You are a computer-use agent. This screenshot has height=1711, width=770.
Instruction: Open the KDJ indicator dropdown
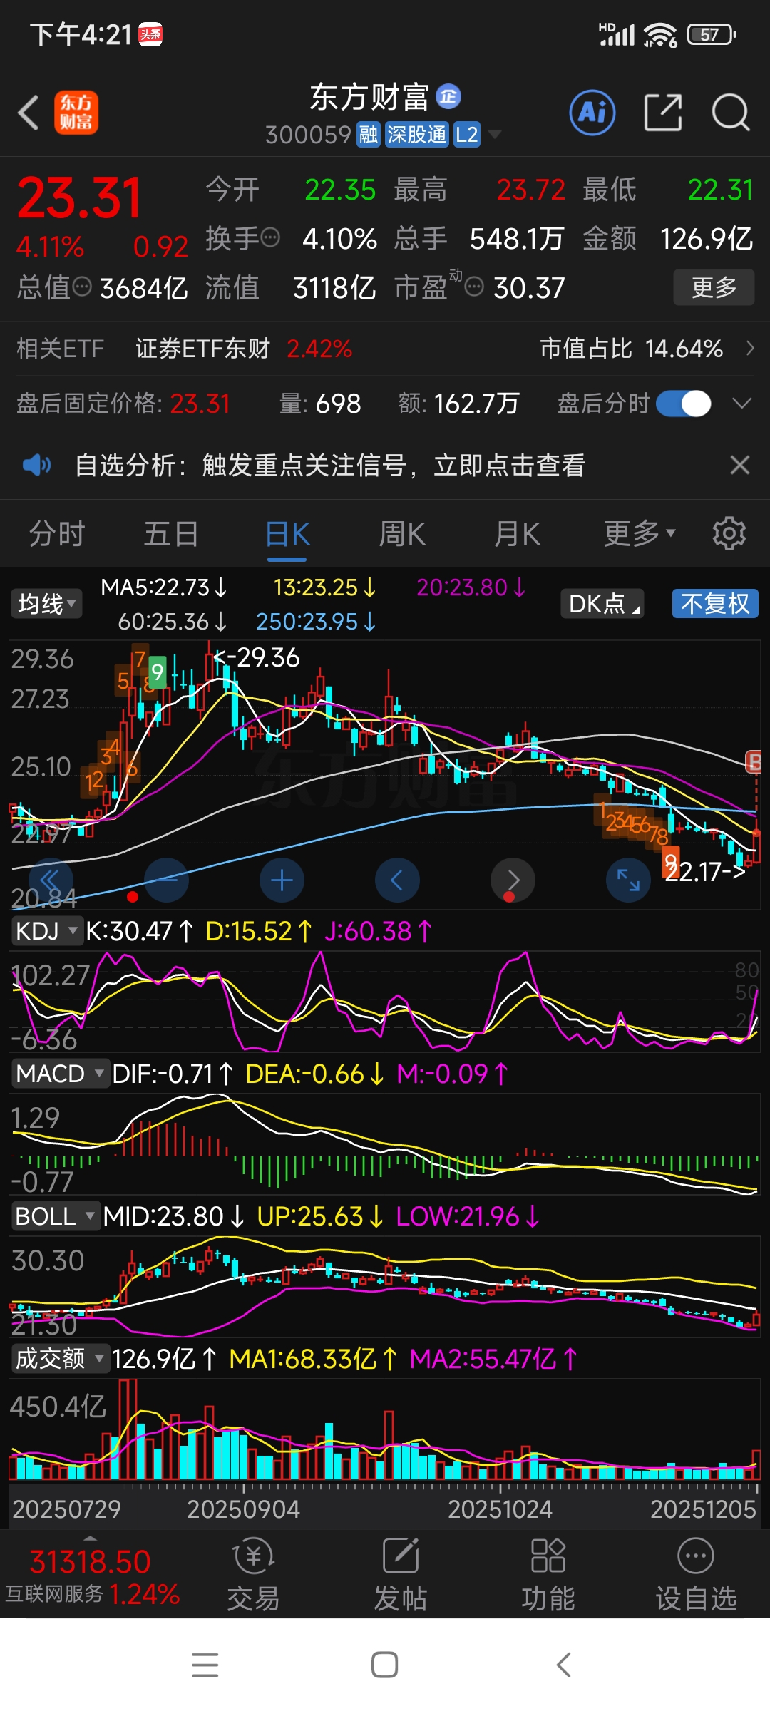[x=46, y=931]
